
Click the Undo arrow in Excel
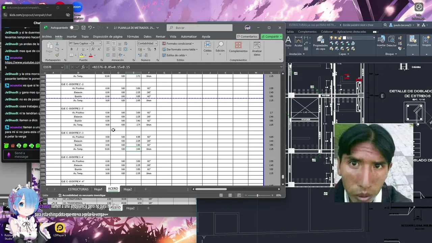point(90,28)
